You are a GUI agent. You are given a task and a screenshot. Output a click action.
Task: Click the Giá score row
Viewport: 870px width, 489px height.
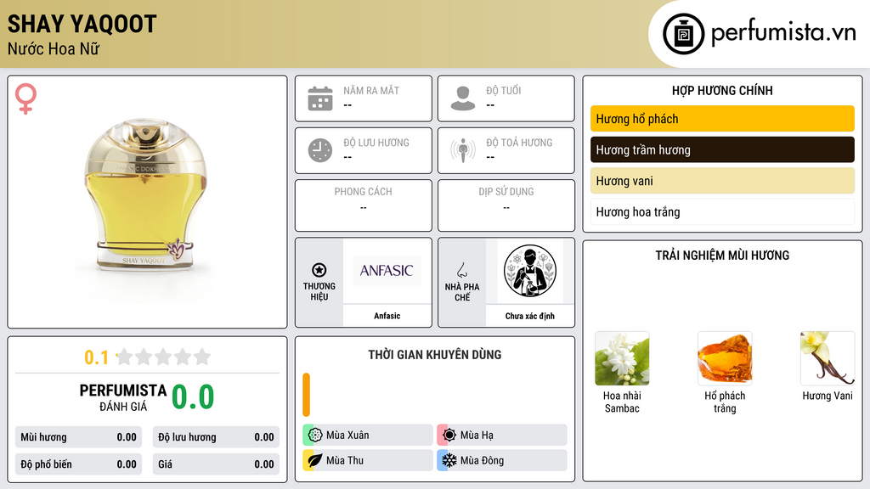point(216,464)
